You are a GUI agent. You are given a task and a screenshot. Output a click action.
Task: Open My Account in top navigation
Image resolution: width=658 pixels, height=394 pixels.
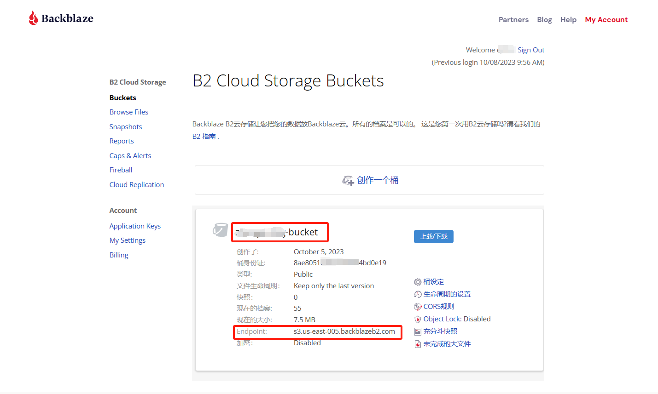pos(606,20)
